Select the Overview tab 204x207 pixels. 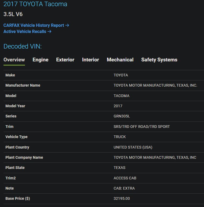tap(14, 60)
